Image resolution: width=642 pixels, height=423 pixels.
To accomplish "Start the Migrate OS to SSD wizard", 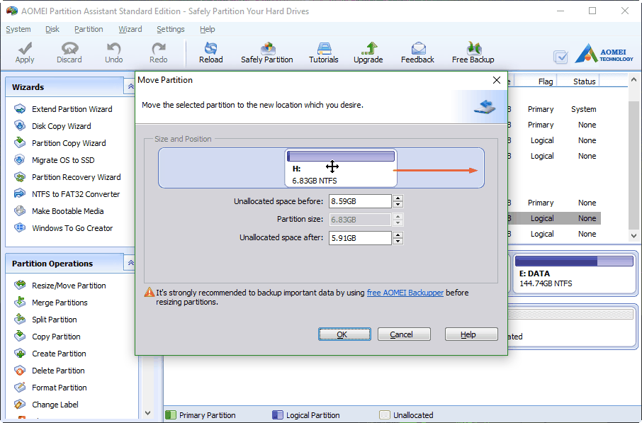I will (x=65, y=160).
